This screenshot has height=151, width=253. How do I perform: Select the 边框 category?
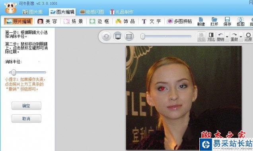(99, 22)
